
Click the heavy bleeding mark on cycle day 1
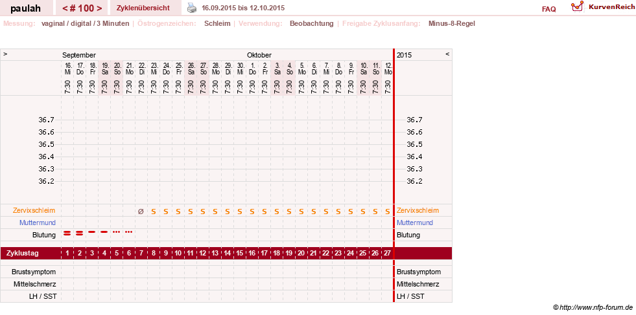click(x=67, y=232)
